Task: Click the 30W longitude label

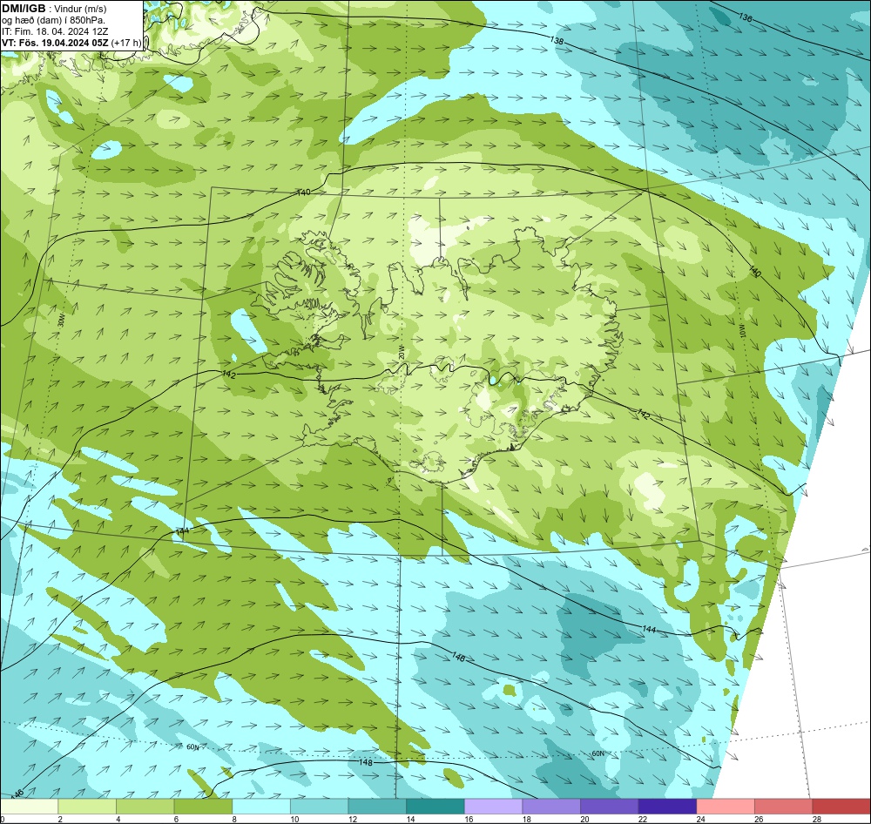Action: tap(61, 321)
